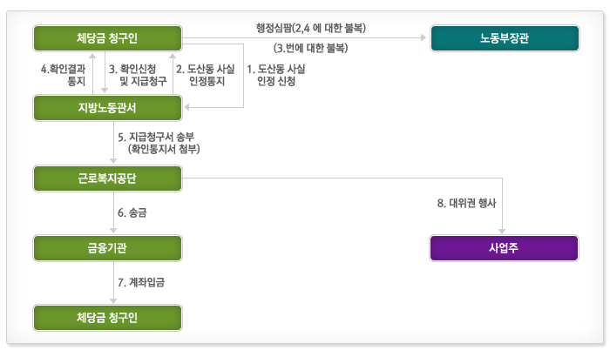Click the 행정심판(2,4 에 대한 불복) label
The image size is (610, 357).
[311, 28]
